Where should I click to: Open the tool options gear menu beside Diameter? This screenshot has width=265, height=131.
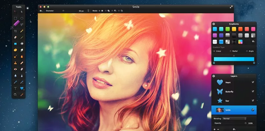pyautogui.click(x=41, y=11)
